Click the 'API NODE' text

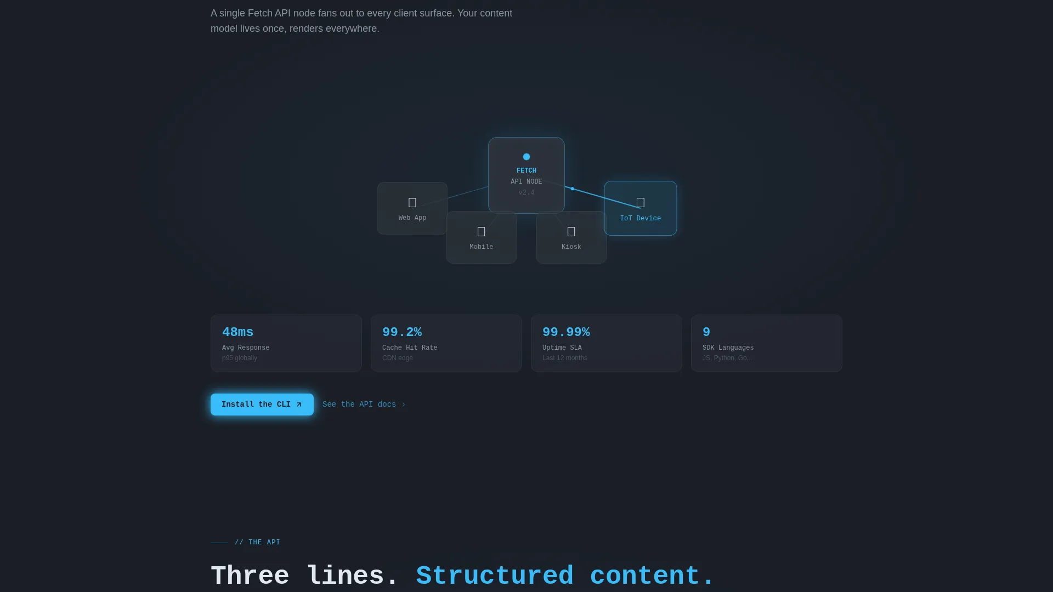(x=526, y=182)
